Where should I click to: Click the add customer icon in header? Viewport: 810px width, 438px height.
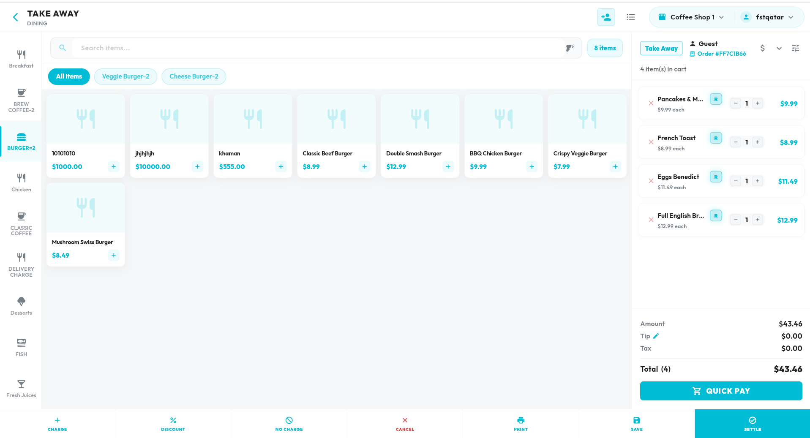[605, 17]
